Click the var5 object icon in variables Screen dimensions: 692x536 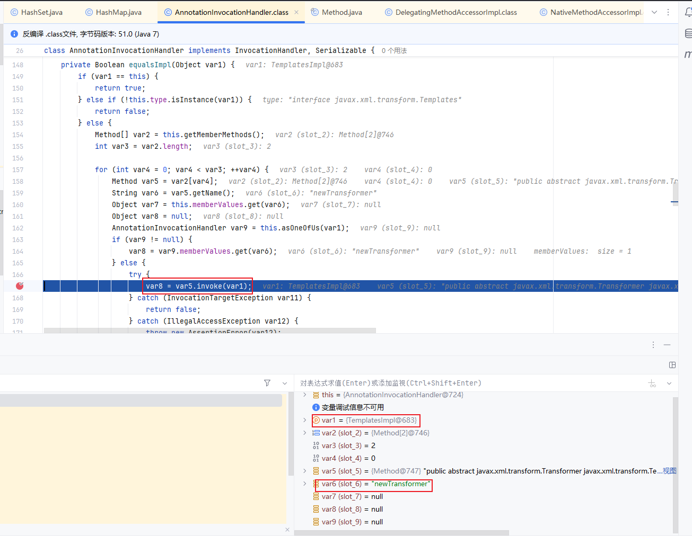click(316, 471)
